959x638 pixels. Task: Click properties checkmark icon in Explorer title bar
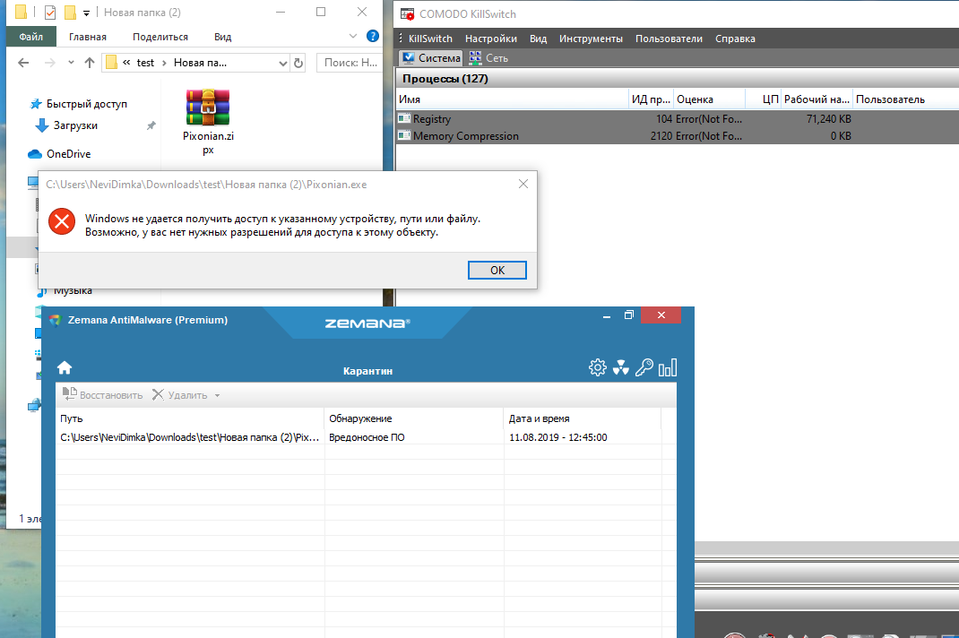pos(50,13)
